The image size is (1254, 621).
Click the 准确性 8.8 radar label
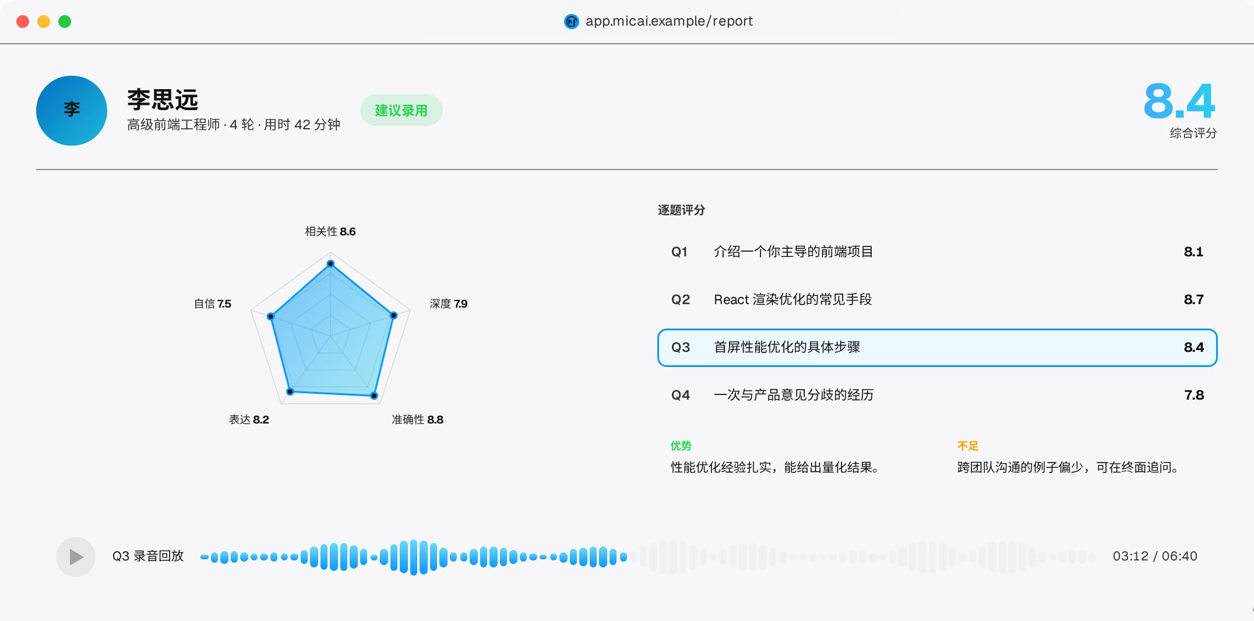[x=417, y=419]
